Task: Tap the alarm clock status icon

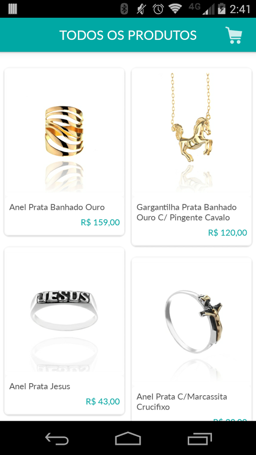Action: click(158, 9)
